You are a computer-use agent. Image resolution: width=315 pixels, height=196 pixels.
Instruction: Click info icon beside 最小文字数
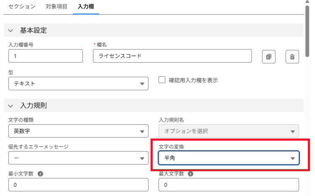pos(40,173)
